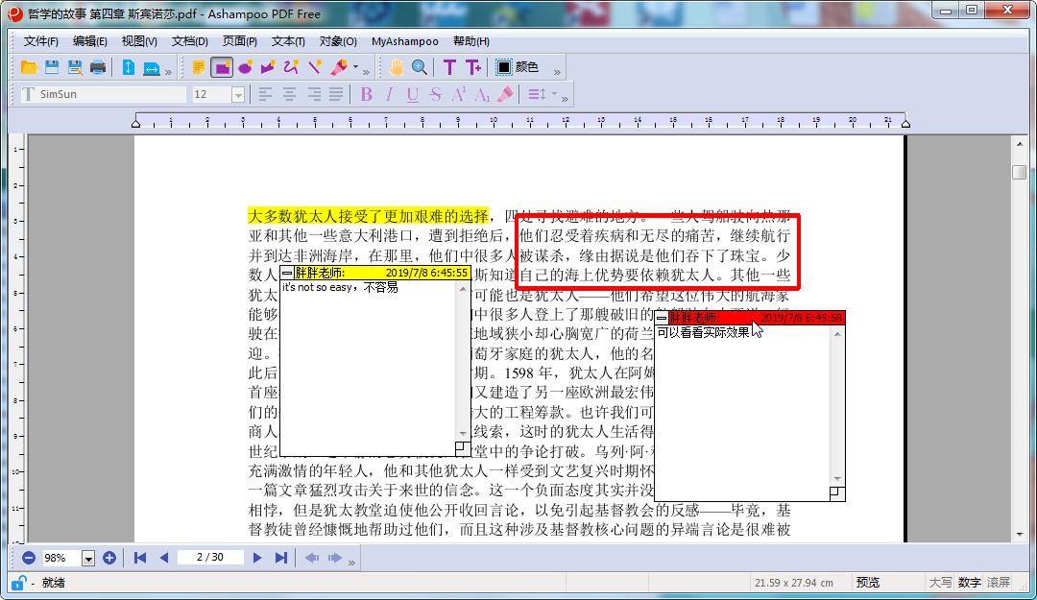This screenshot has height=600, width=1037.
Task: Open a file with the folder icon
Action: pos(29,67)
